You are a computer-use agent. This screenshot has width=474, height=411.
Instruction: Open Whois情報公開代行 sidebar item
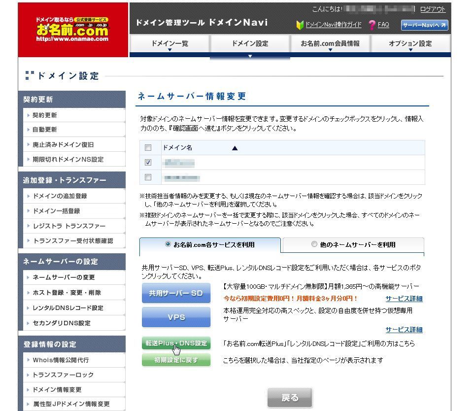pos(74,360)
